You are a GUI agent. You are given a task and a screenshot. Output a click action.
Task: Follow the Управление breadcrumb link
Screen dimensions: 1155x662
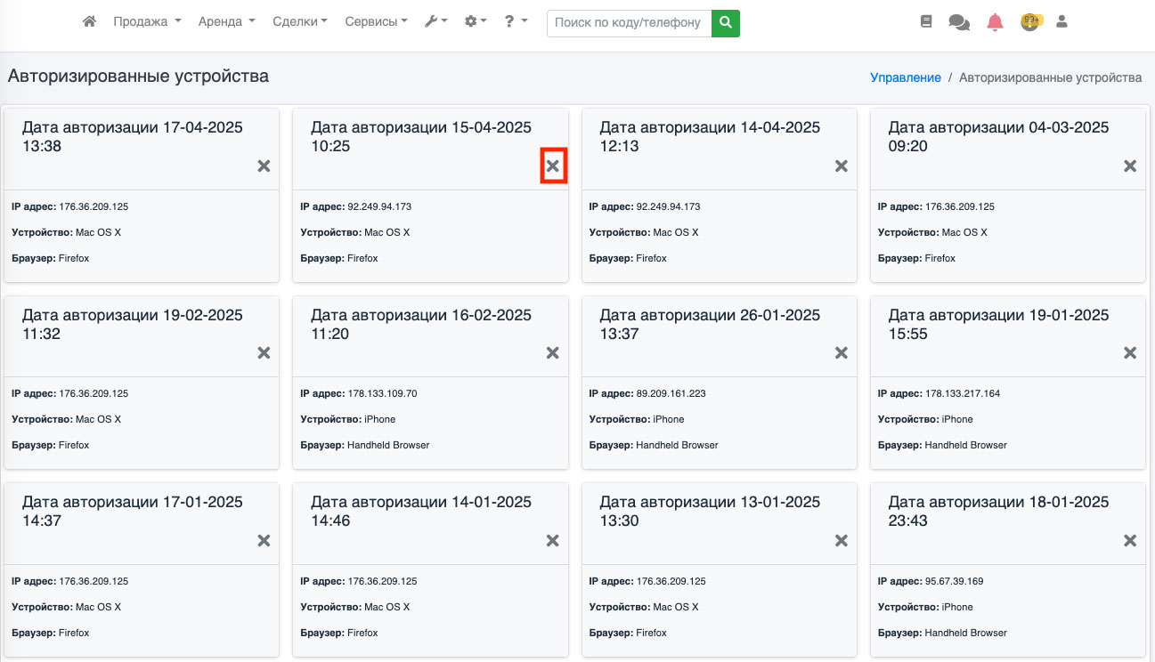coord(905,77)
